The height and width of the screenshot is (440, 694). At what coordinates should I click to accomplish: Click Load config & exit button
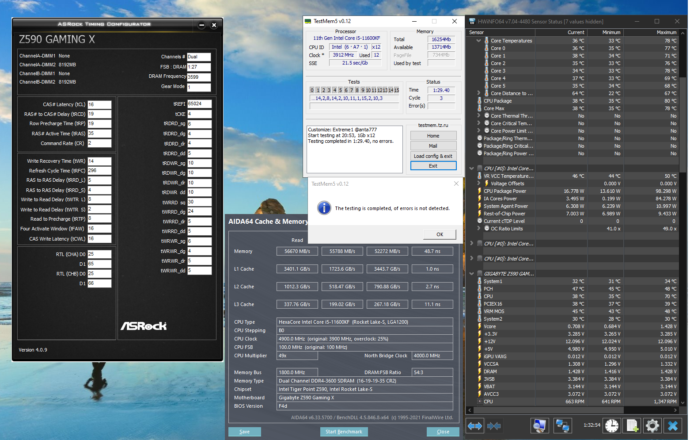(x=433, y=156)
